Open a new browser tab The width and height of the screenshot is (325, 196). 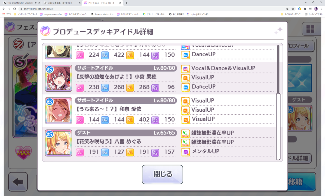126,3
